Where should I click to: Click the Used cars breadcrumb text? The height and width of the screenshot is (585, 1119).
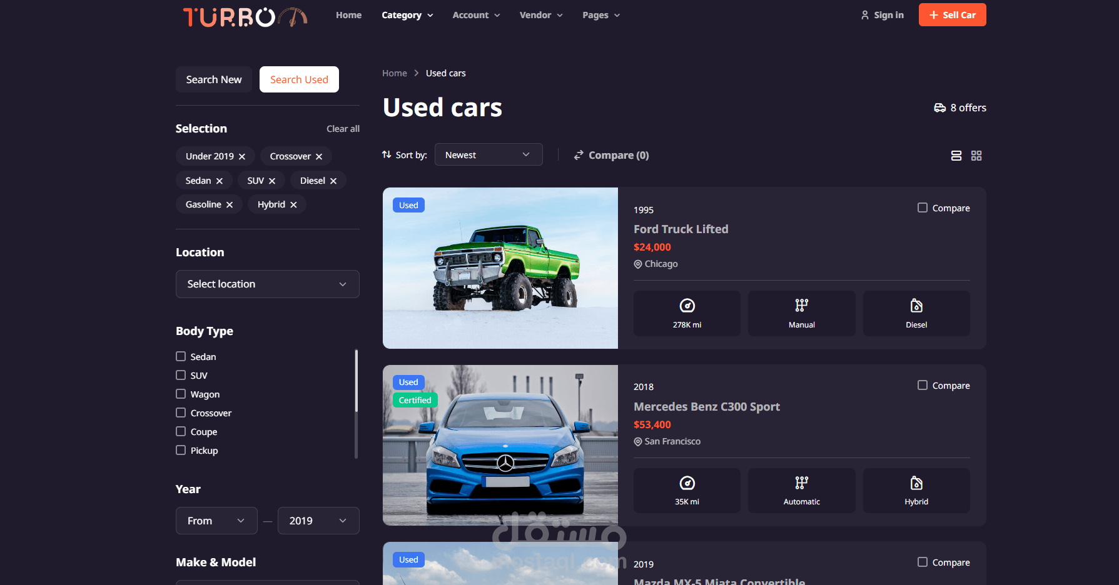click(x=445, y=73)
